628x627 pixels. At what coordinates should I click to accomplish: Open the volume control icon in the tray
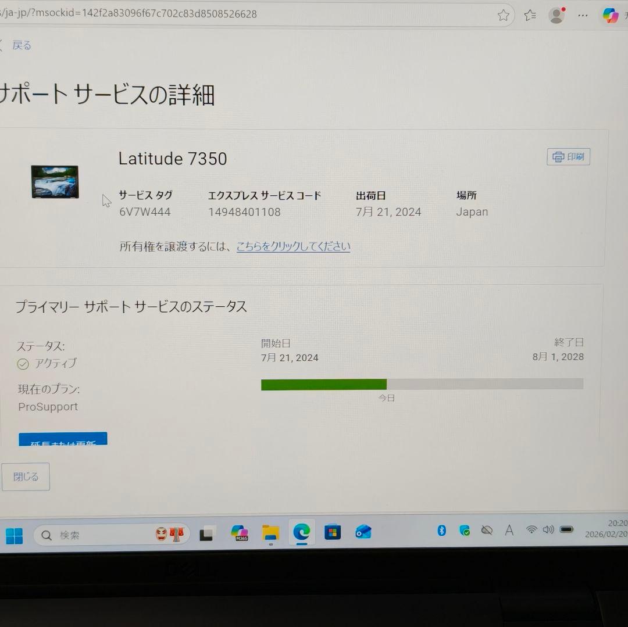(x=548, y=530)
